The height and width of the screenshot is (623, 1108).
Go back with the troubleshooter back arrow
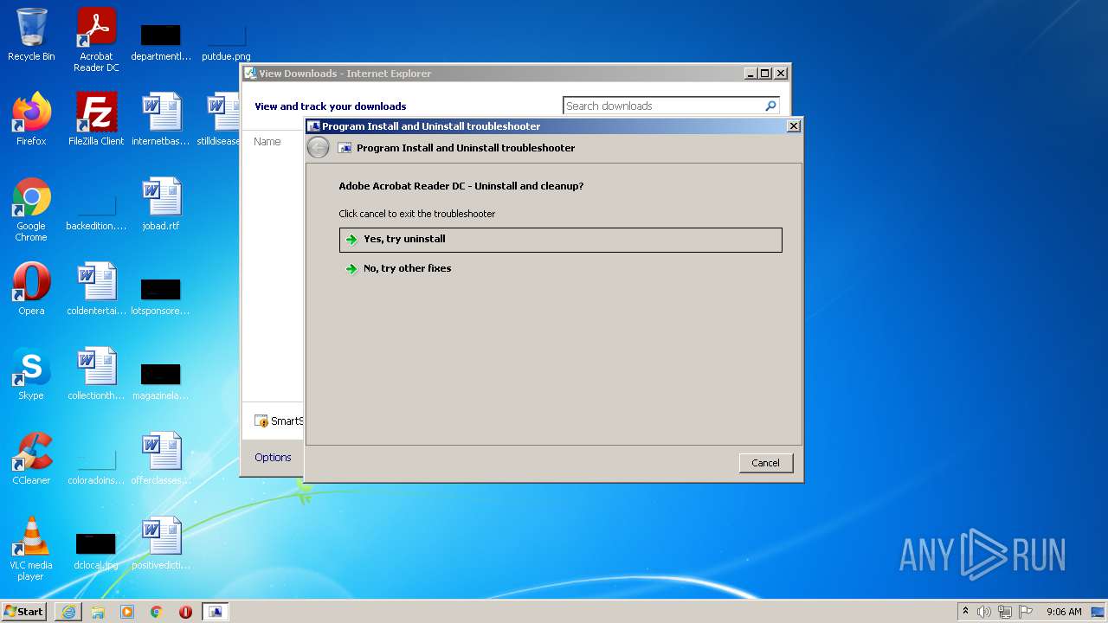318,148
